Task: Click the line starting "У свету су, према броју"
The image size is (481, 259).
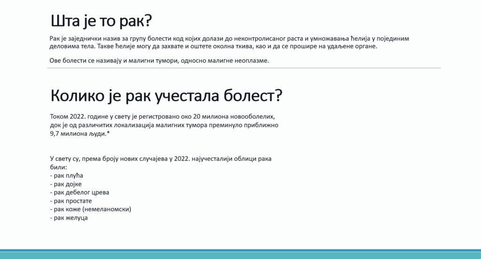Action: click(160, 159)
